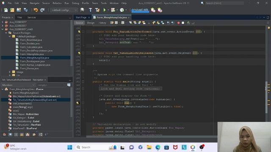Open Microsoft Edge from taskbar

point(158,147)
